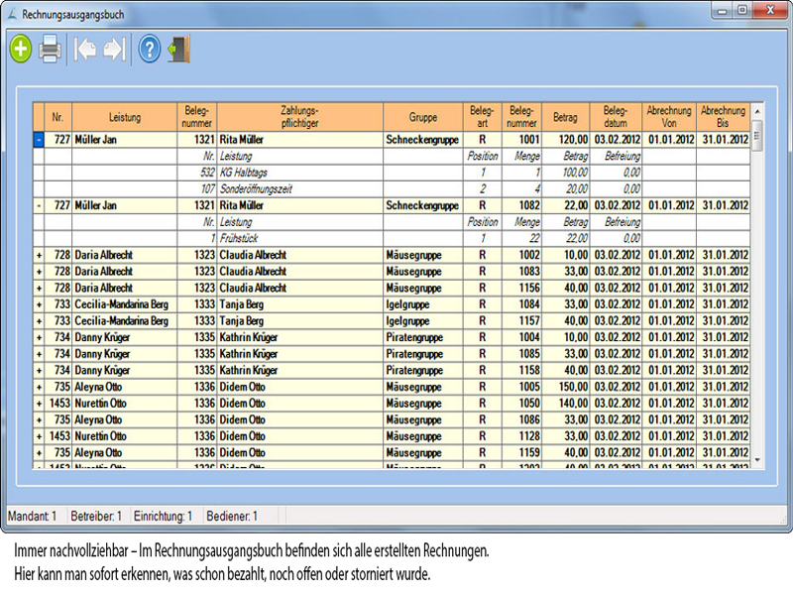Collapse first Müller Jan row with invoice 1001

[40, 140]
